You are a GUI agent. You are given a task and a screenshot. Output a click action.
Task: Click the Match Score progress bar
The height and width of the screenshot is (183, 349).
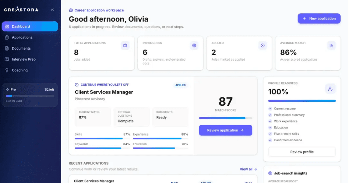pos(225,118)
